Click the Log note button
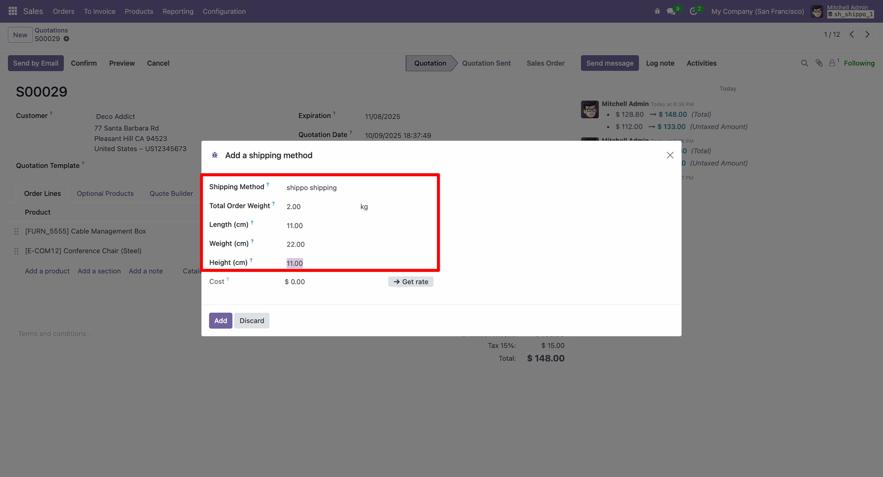 (660, 63)
